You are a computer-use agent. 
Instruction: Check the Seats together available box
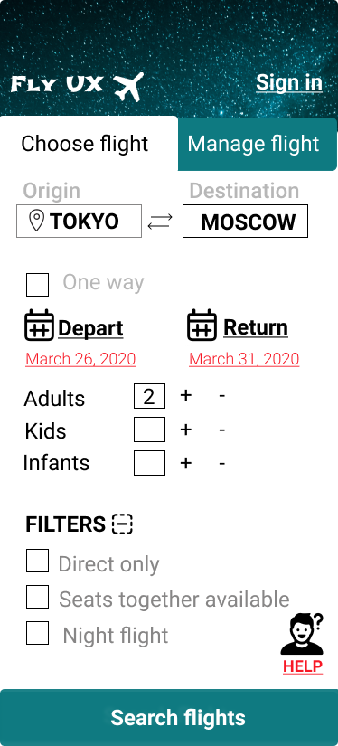37,597
